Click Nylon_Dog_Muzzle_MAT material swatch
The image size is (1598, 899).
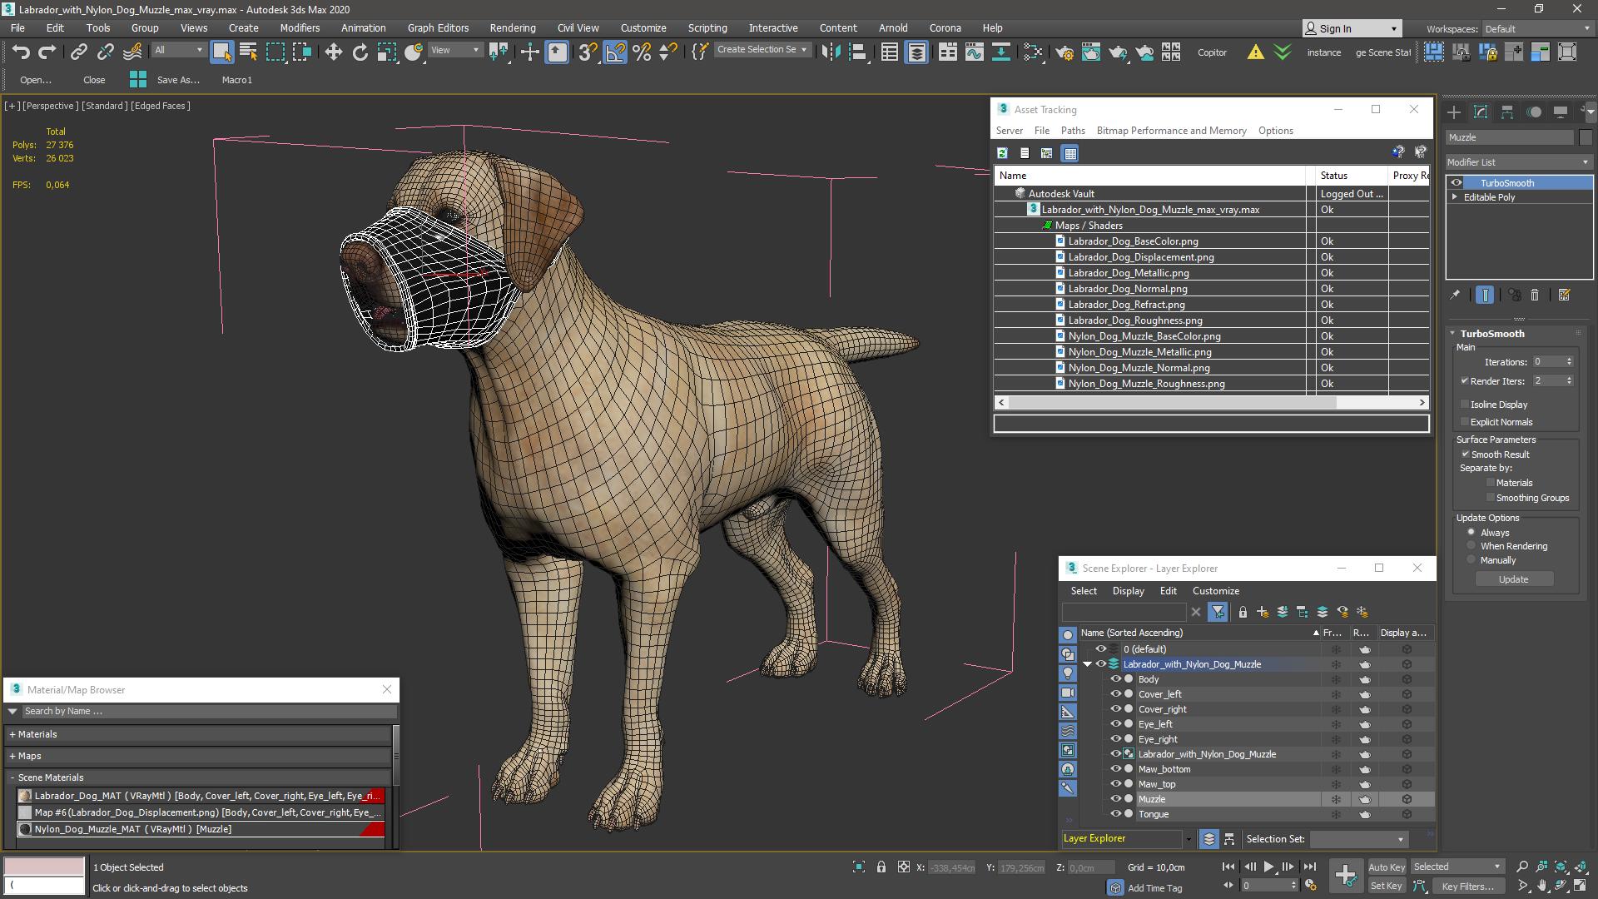(25, 829)
